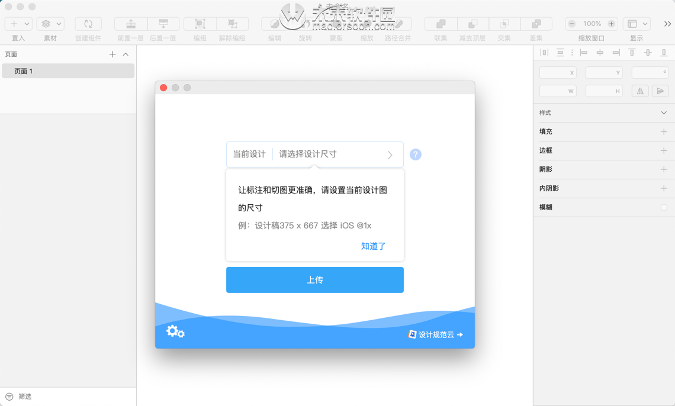
Task: Select 页面 1 in the pages list
Action: (x=68, y=71)
